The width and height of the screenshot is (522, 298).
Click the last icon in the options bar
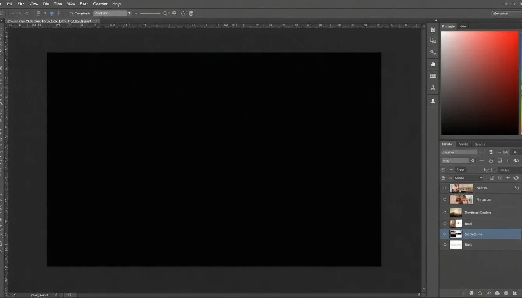[x=191, y=13]
